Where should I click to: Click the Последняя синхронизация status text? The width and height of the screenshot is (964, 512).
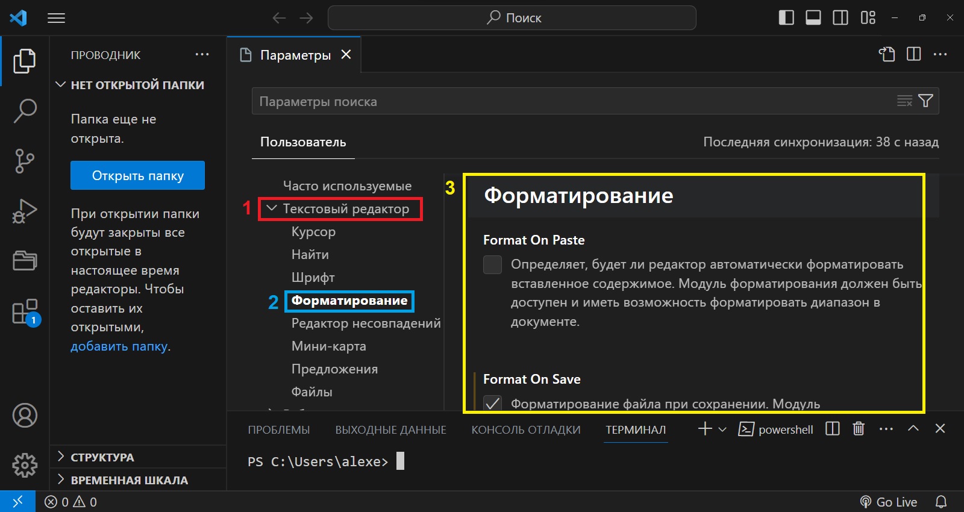click(821, 142)
